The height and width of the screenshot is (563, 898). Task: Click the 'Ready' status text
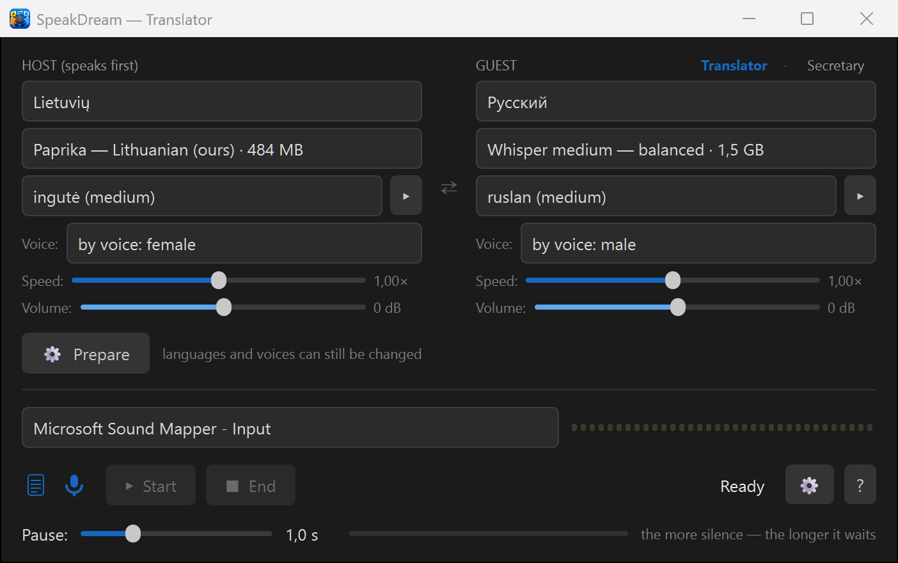[742, 486]
